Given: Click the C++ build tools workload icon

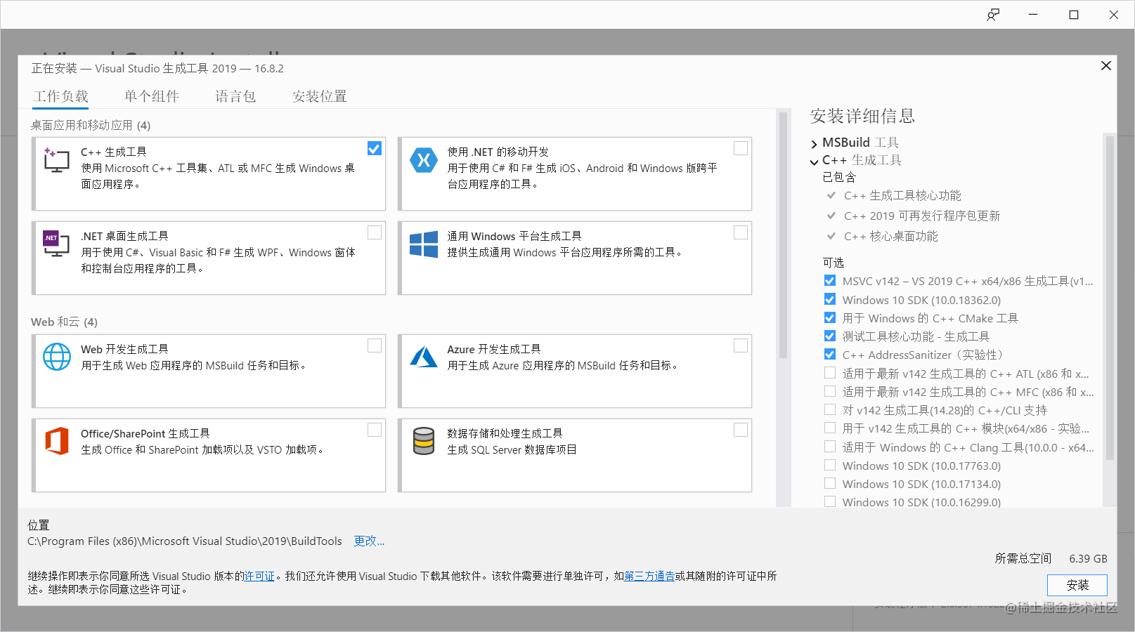Looking at the screenshot, I should coord(56,160).
